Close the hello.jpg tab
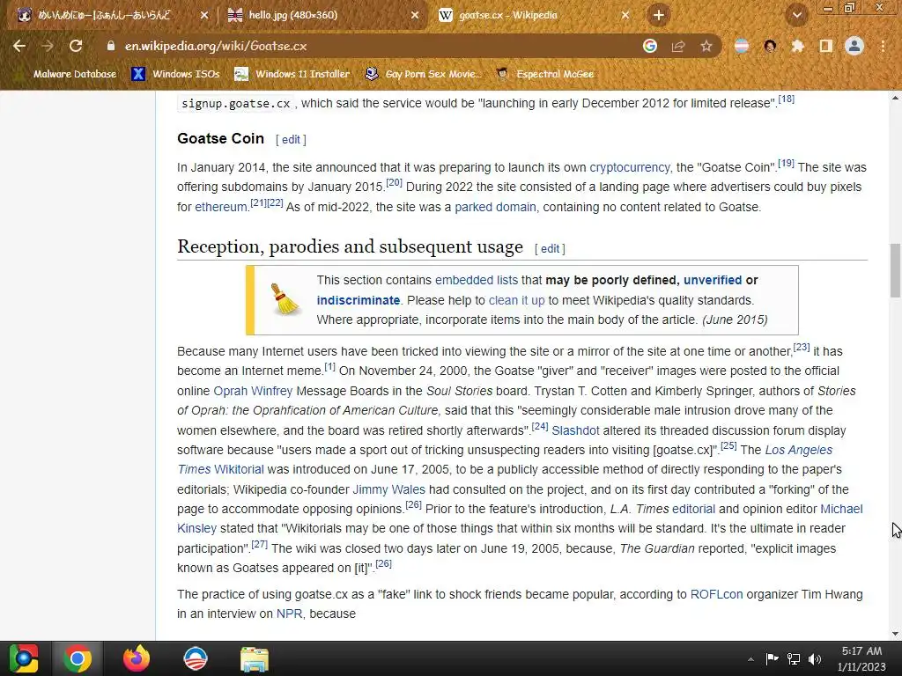 point(415,16)
